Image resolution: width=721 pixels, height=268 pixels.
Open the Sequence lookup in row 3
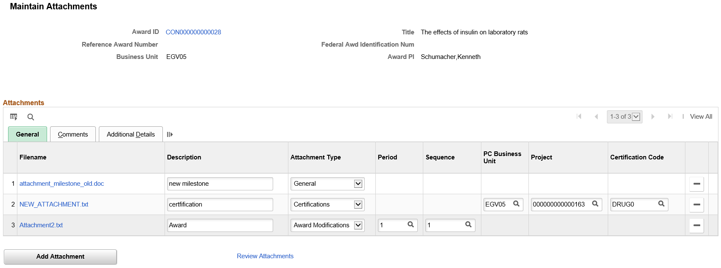[x=468, y=225]
